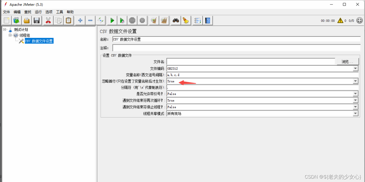Open the 遇到文件结束符再次循环 dropdown

[x=355, y=100]
